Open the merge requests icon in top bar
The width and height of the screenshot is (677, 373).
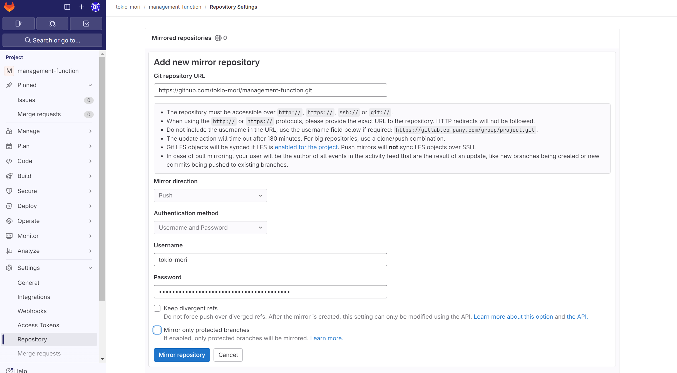point(52,24)
